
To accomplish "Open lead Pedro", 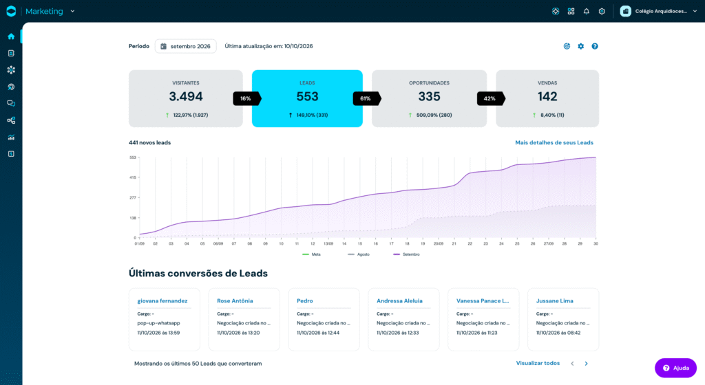I will pyautogui.click(x=305, y=300).
